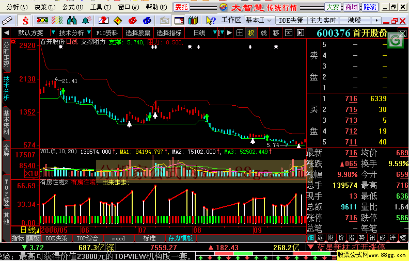The width and height of the screenshot is (409, 261).
Task: Select the TOP综合 side tab
Action: tap(7, 192)
